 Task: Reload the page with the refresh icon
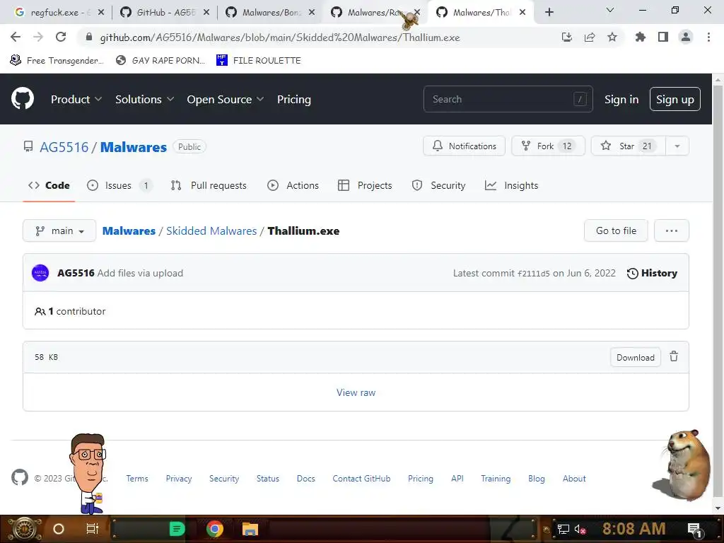tap(61, 37)
